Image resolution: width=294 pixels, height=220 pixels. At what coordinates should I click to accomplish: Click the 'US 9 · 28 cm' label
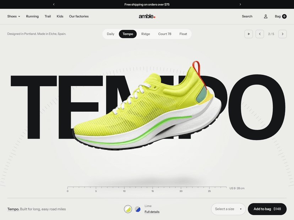[237, 188]
